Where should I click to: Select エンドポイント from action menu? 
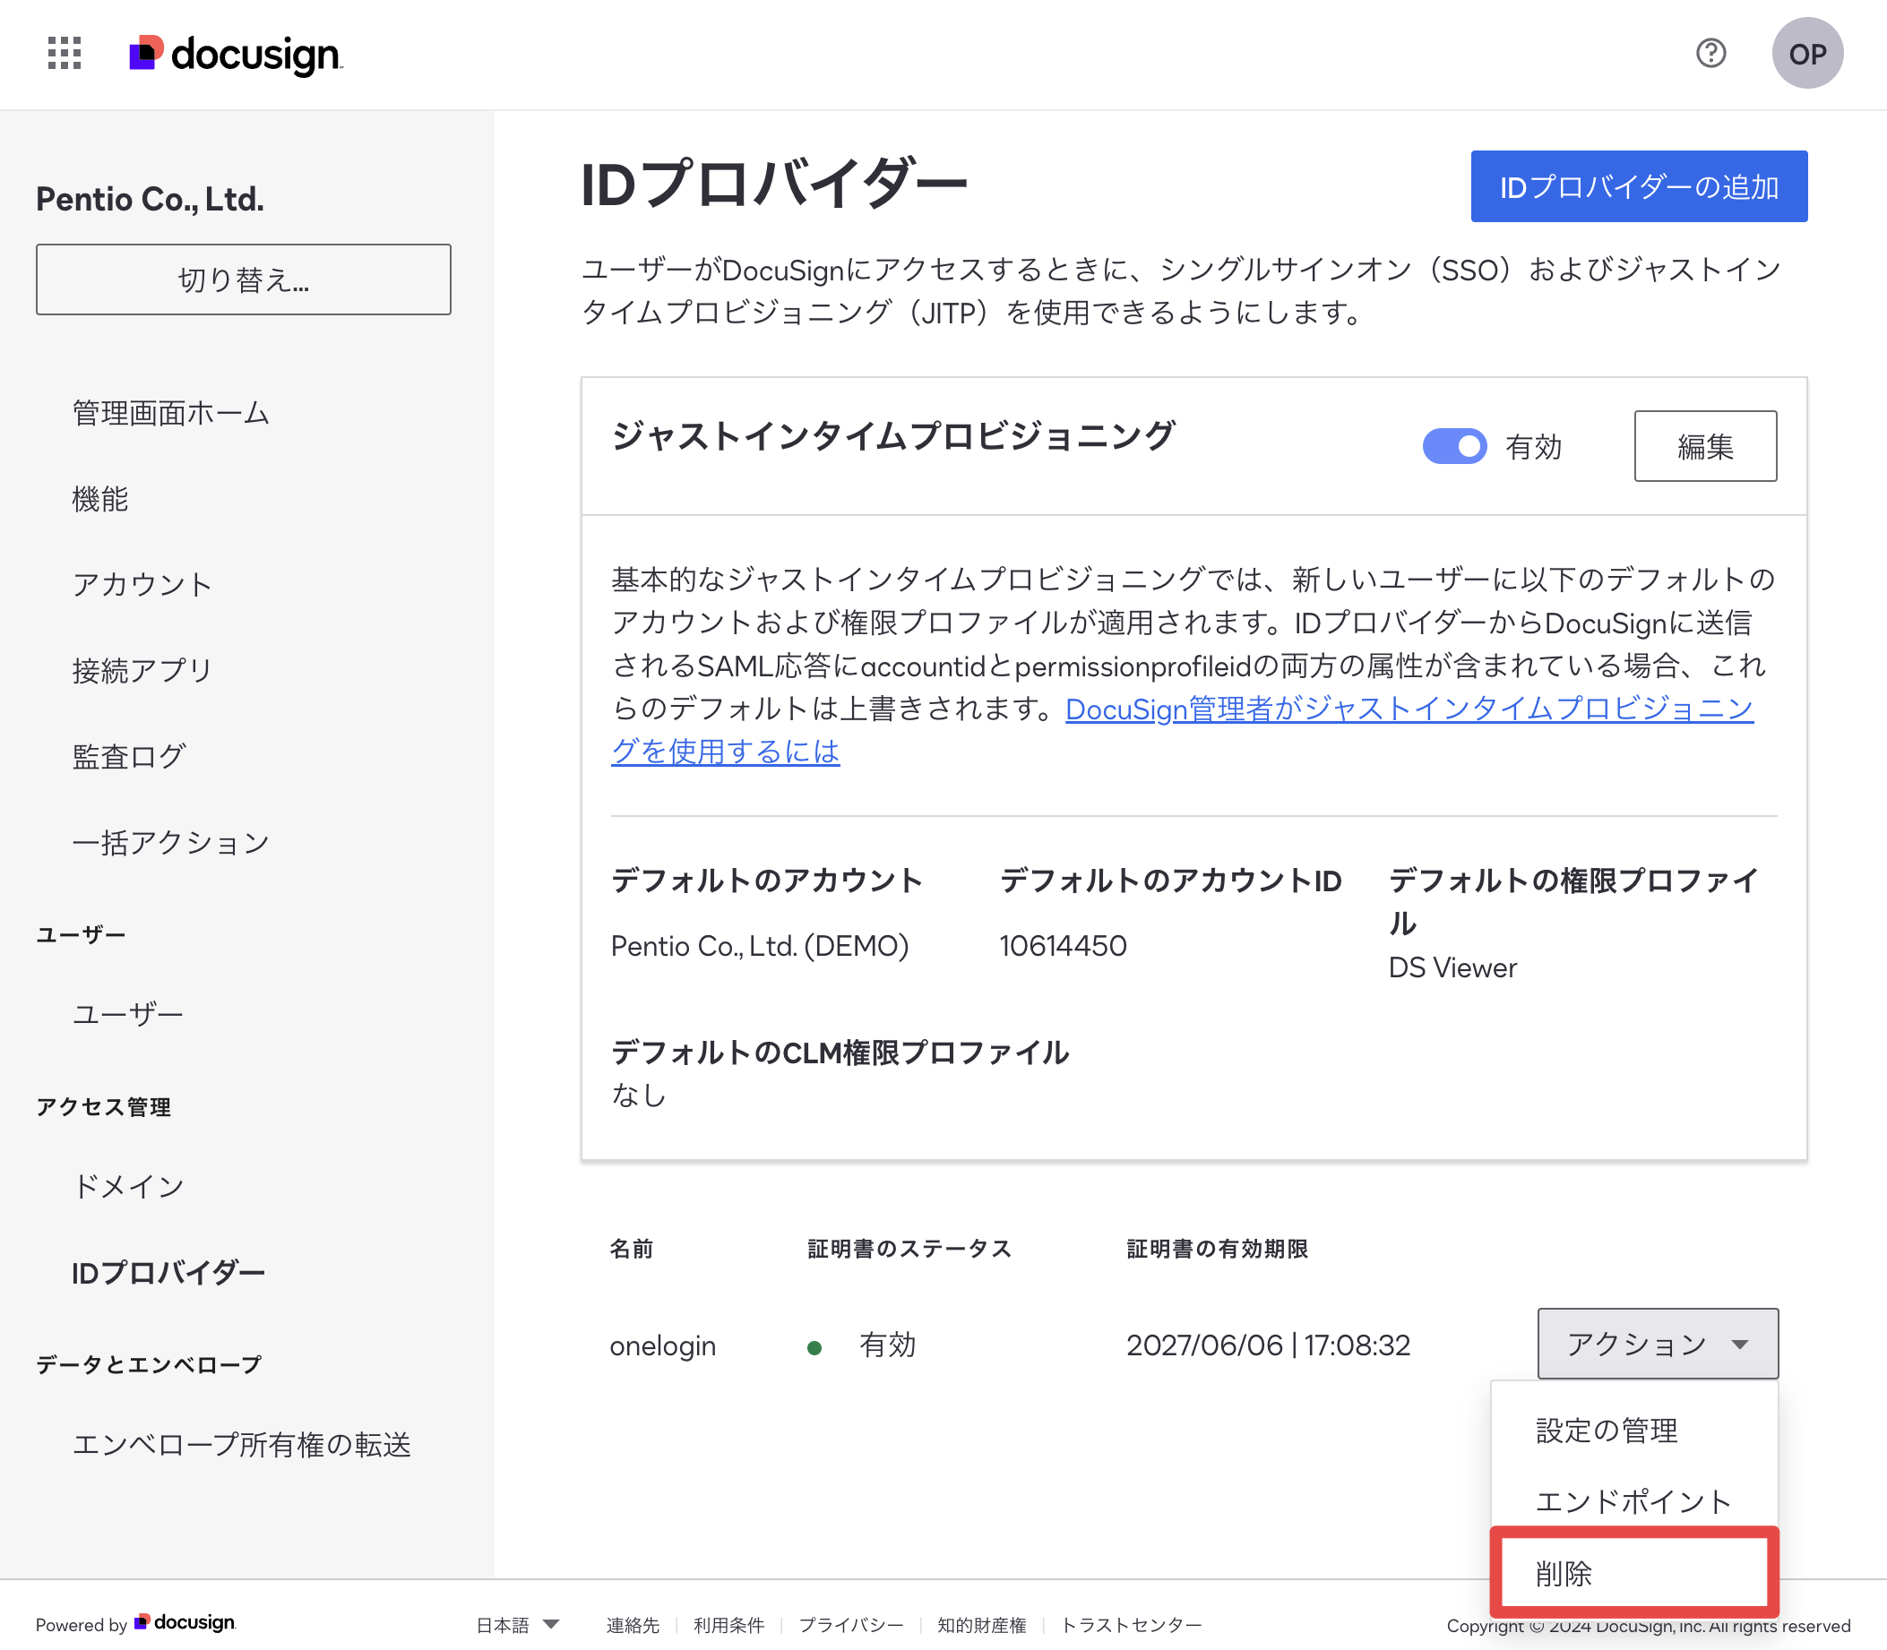[x=1633, y=1502]
